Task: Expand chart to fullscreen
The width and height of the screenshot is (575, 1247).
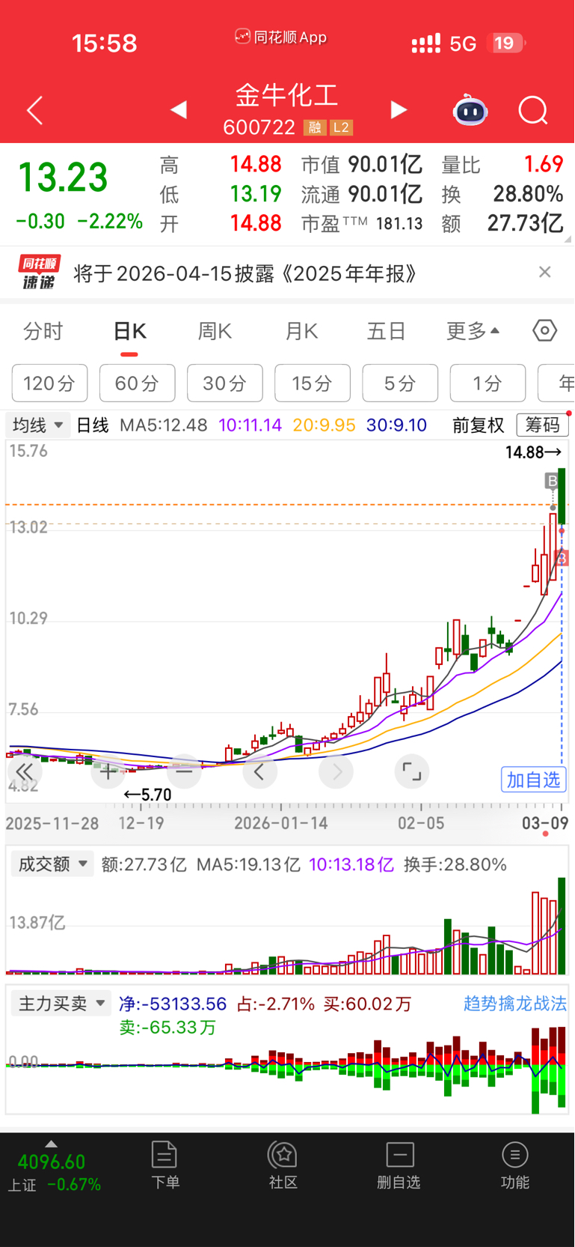Action: pyautogui.click(x=412, y=771)
